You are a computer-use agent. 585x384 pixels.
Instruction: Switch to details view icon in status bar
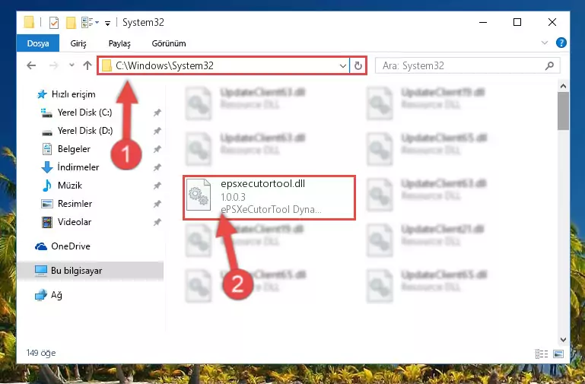[x=542, y=354]
